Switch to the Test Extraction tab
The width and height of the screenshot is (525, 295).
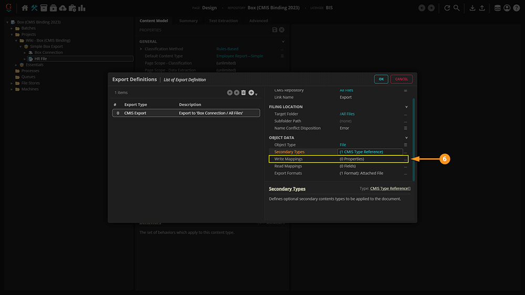(x=223, y=21)
